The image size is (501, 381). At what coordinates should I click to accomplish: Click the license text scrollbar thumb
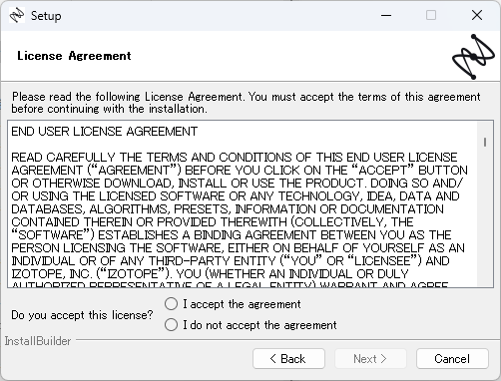485,143
